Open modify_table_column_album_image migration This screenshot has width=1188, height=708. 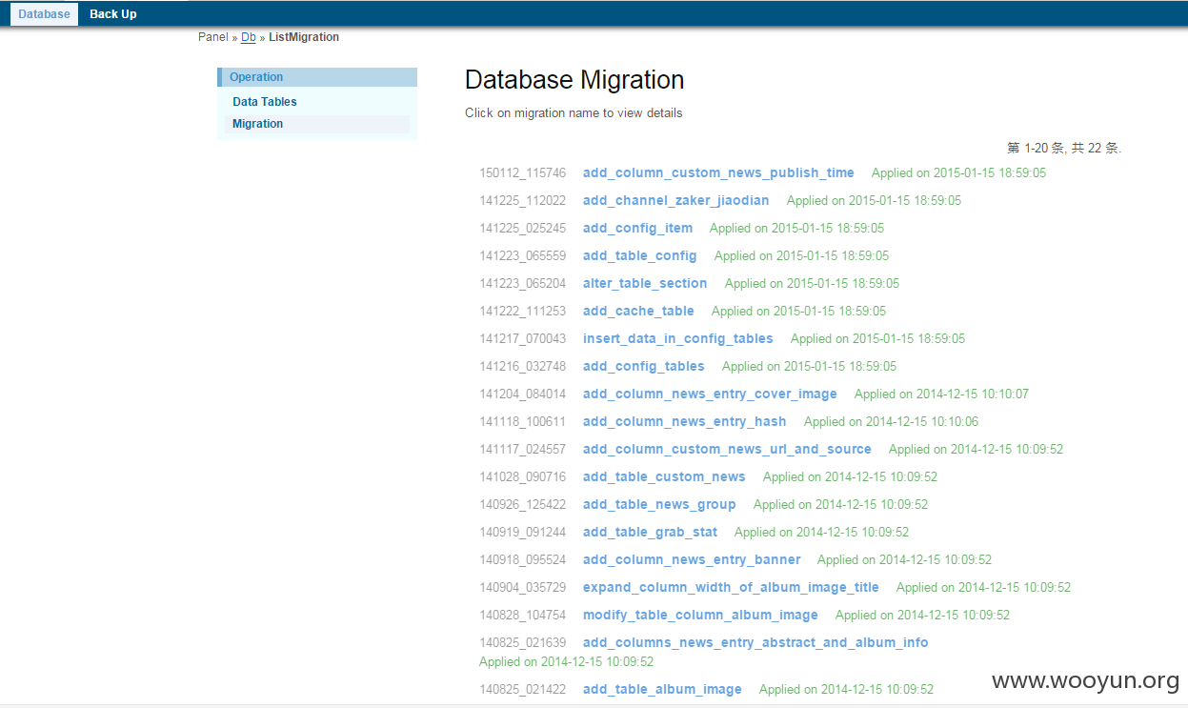(700, 615)
